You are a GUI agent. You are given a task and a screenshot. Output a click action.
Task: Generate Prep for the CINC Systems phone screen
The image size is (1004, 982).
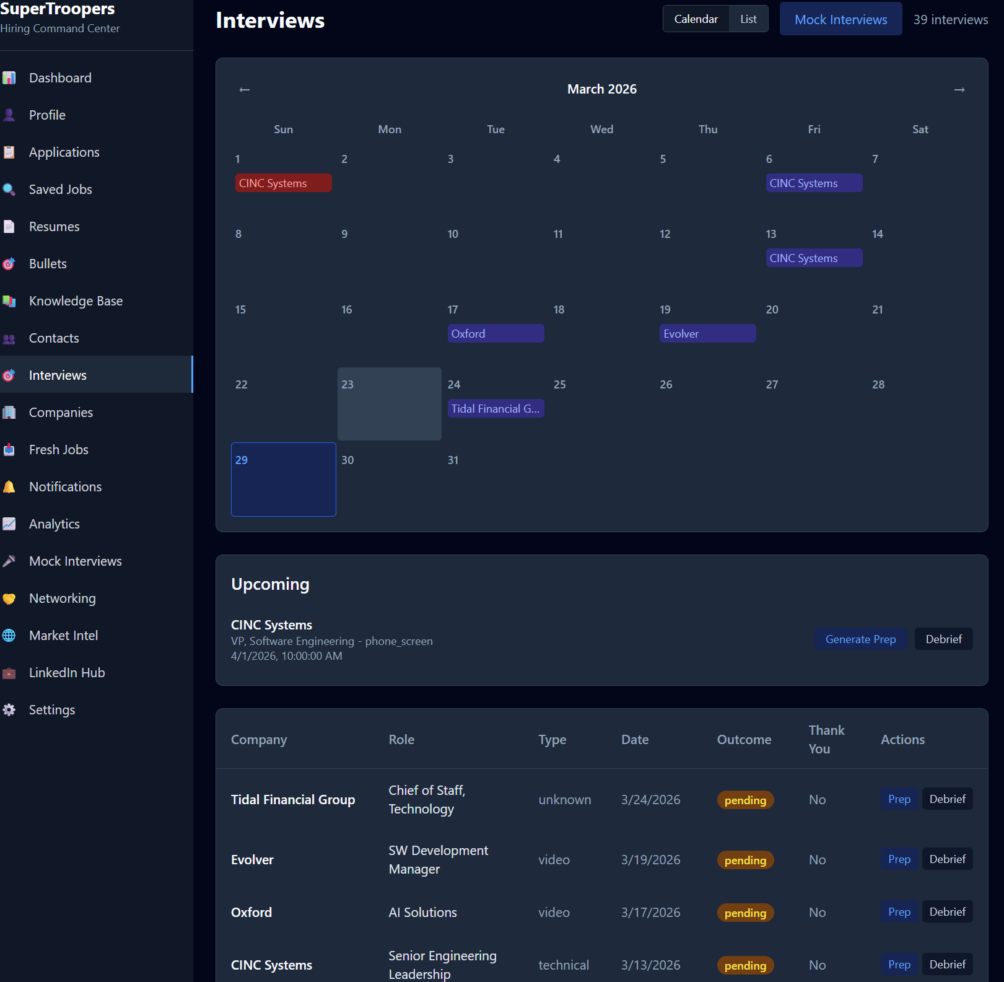pos(861,639)
